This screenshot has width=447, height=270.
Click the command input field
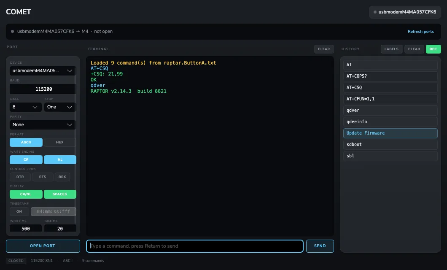pyautogui.click(x=195, y=246)
